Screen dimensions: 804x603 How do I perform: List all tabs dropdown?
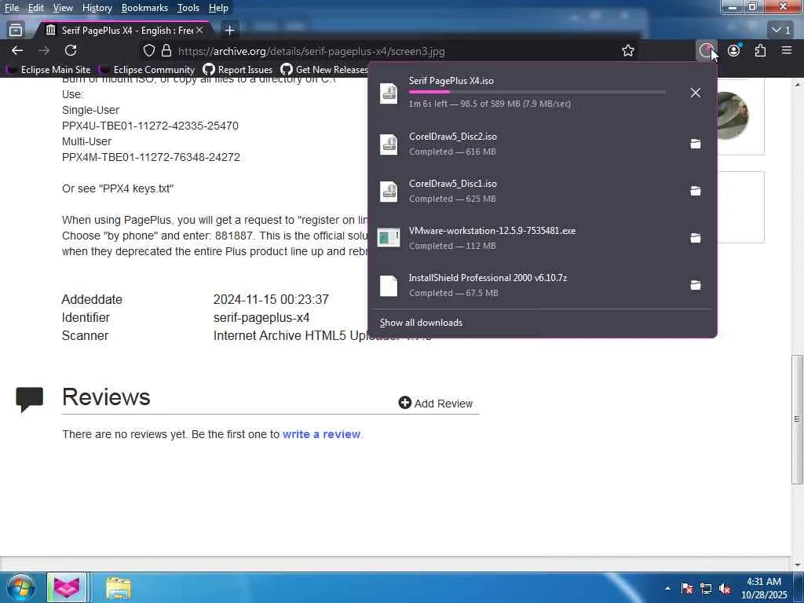click(781, 31)
